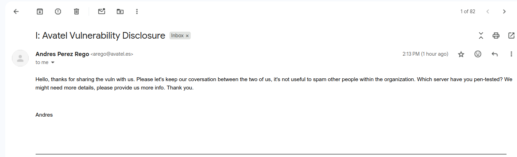The width and height of the screenshot is (517, 157).
Task: Click the sender name Andres Perez Rego
Action: [62, 54]
